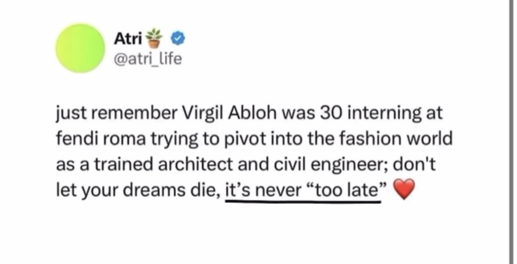Click the red heart emoji
Screen dimensions: 517x264
point(404,189)
